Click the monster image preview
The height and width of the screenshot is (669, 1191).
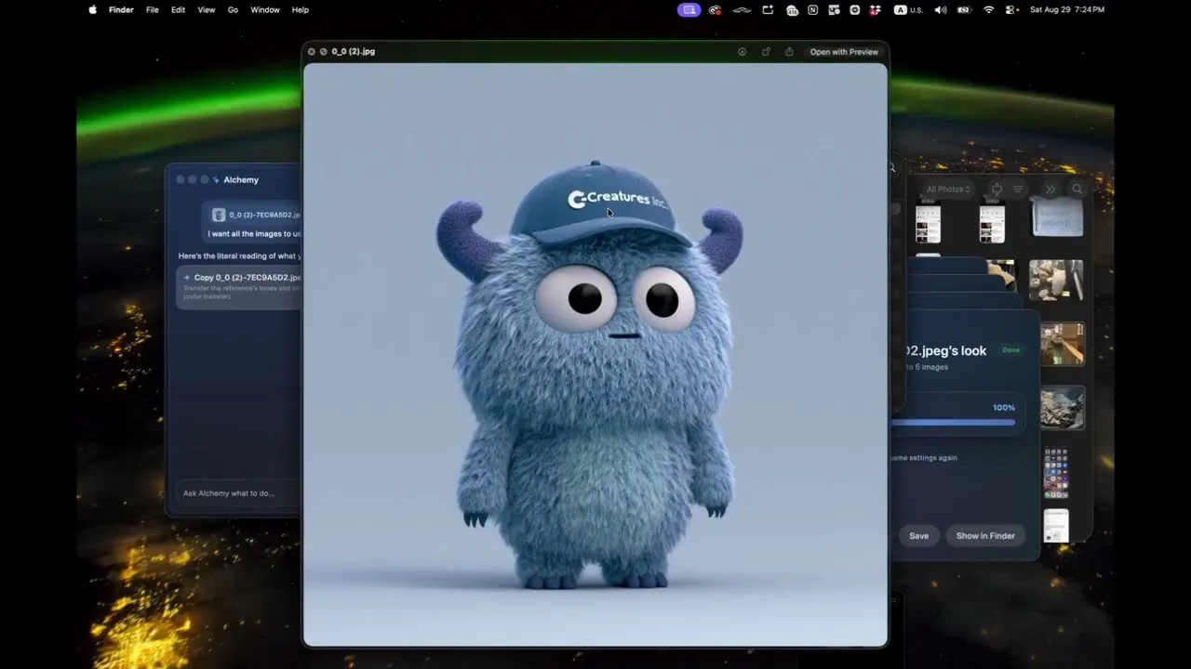[x=595, y=354]
